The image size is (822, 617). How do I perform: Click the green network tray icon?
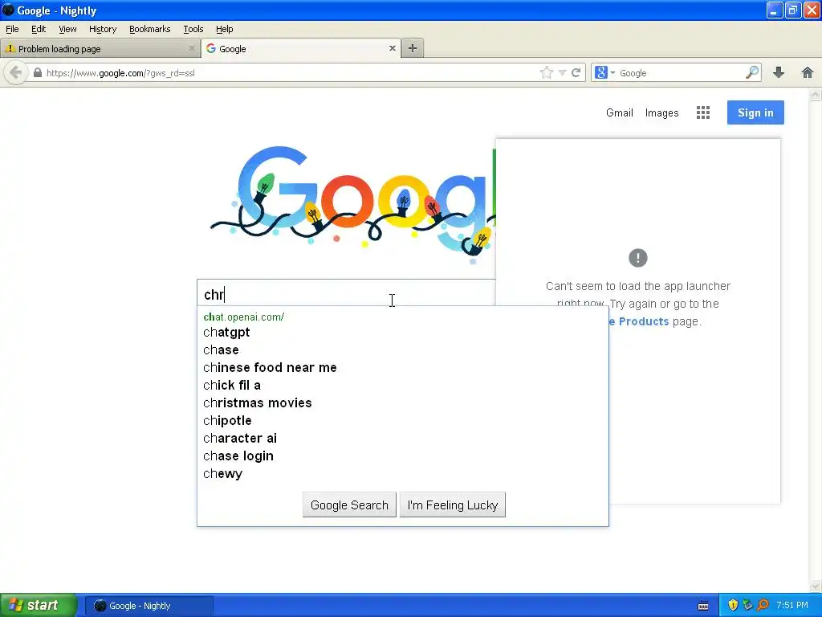748,606
